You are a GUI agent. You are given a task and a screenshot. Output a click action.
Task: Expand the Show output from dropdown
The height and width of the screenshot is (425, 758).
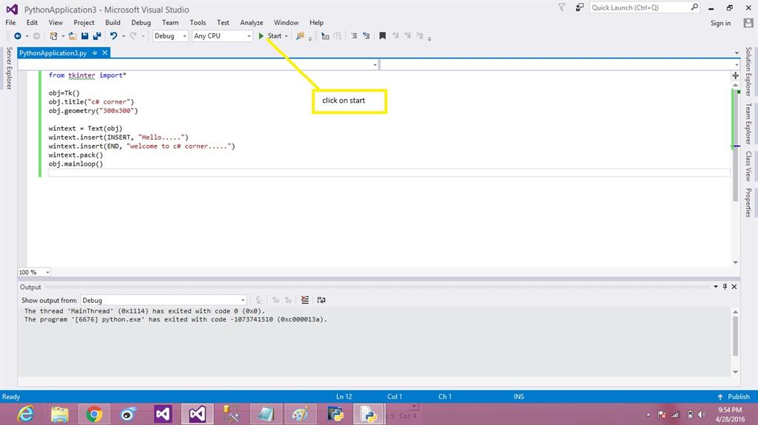244,300
